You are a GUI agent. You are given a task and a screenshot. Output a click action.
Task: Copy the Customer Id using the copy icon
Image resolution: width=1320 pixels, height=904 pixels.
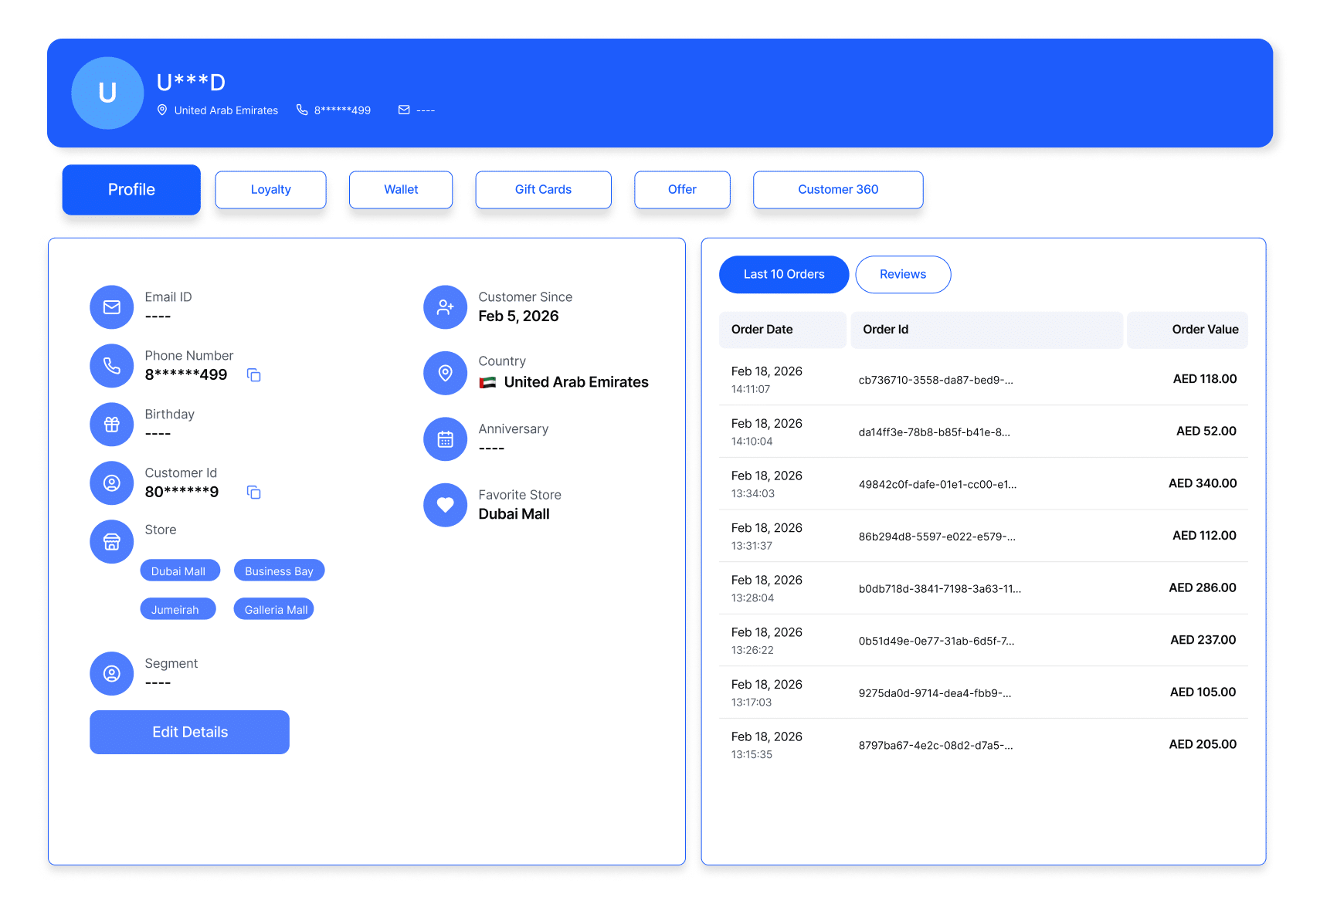253,493
